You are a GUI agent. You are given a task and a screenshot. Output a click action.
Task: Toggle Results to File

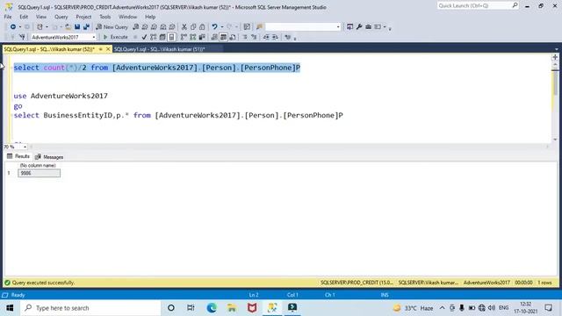pos(233,37)
